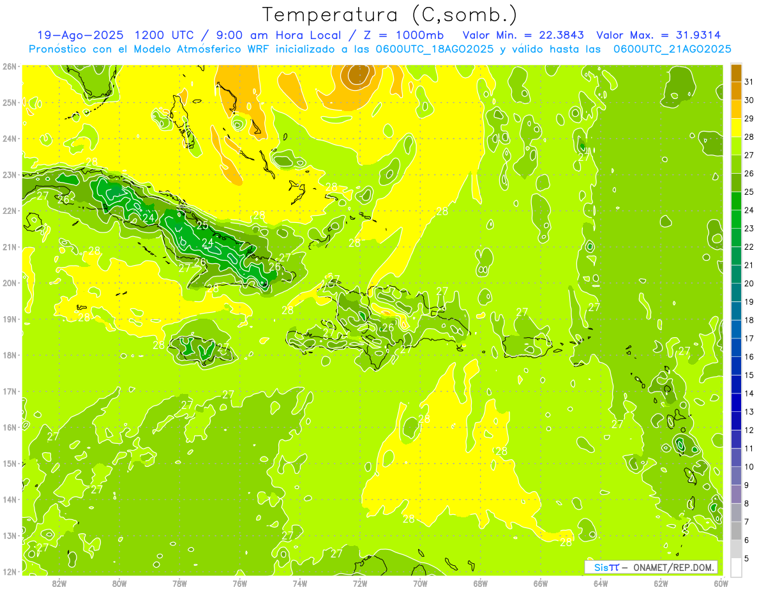Click the 78W longitude axis label

point(179,583)
